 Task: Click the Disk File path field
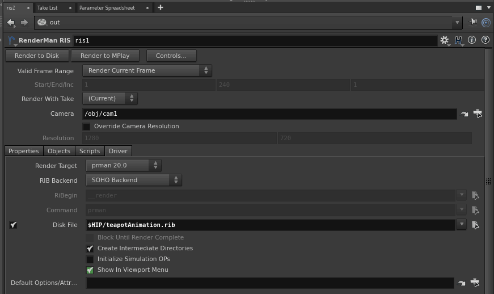[271, 225]
